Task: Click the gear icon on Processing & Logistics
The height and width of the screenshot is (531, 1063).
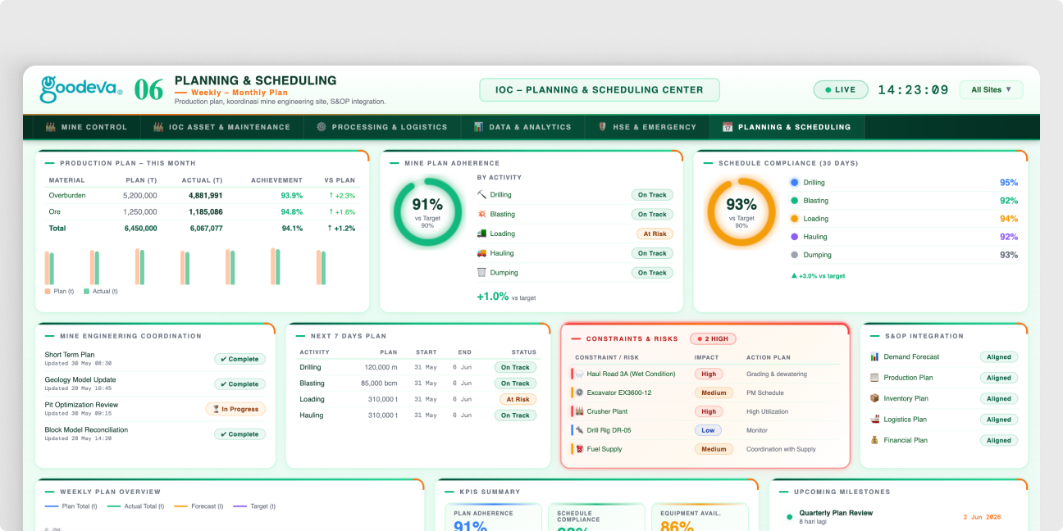Action: [x=322, y=127]
